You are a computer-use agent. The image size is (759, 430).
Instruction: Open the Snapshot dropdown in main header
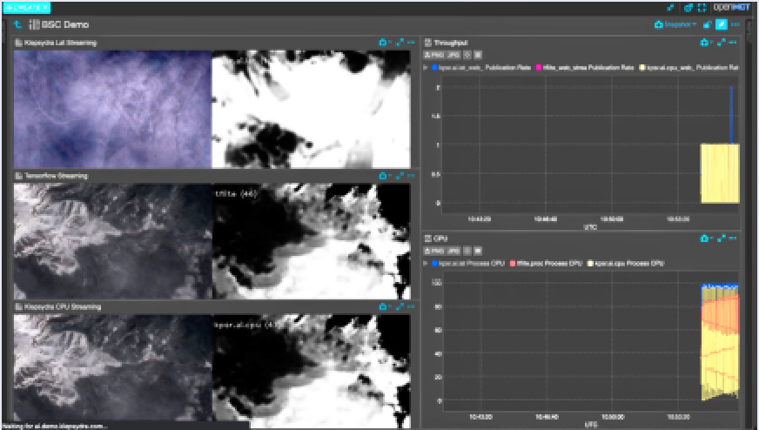coord(675,24)
